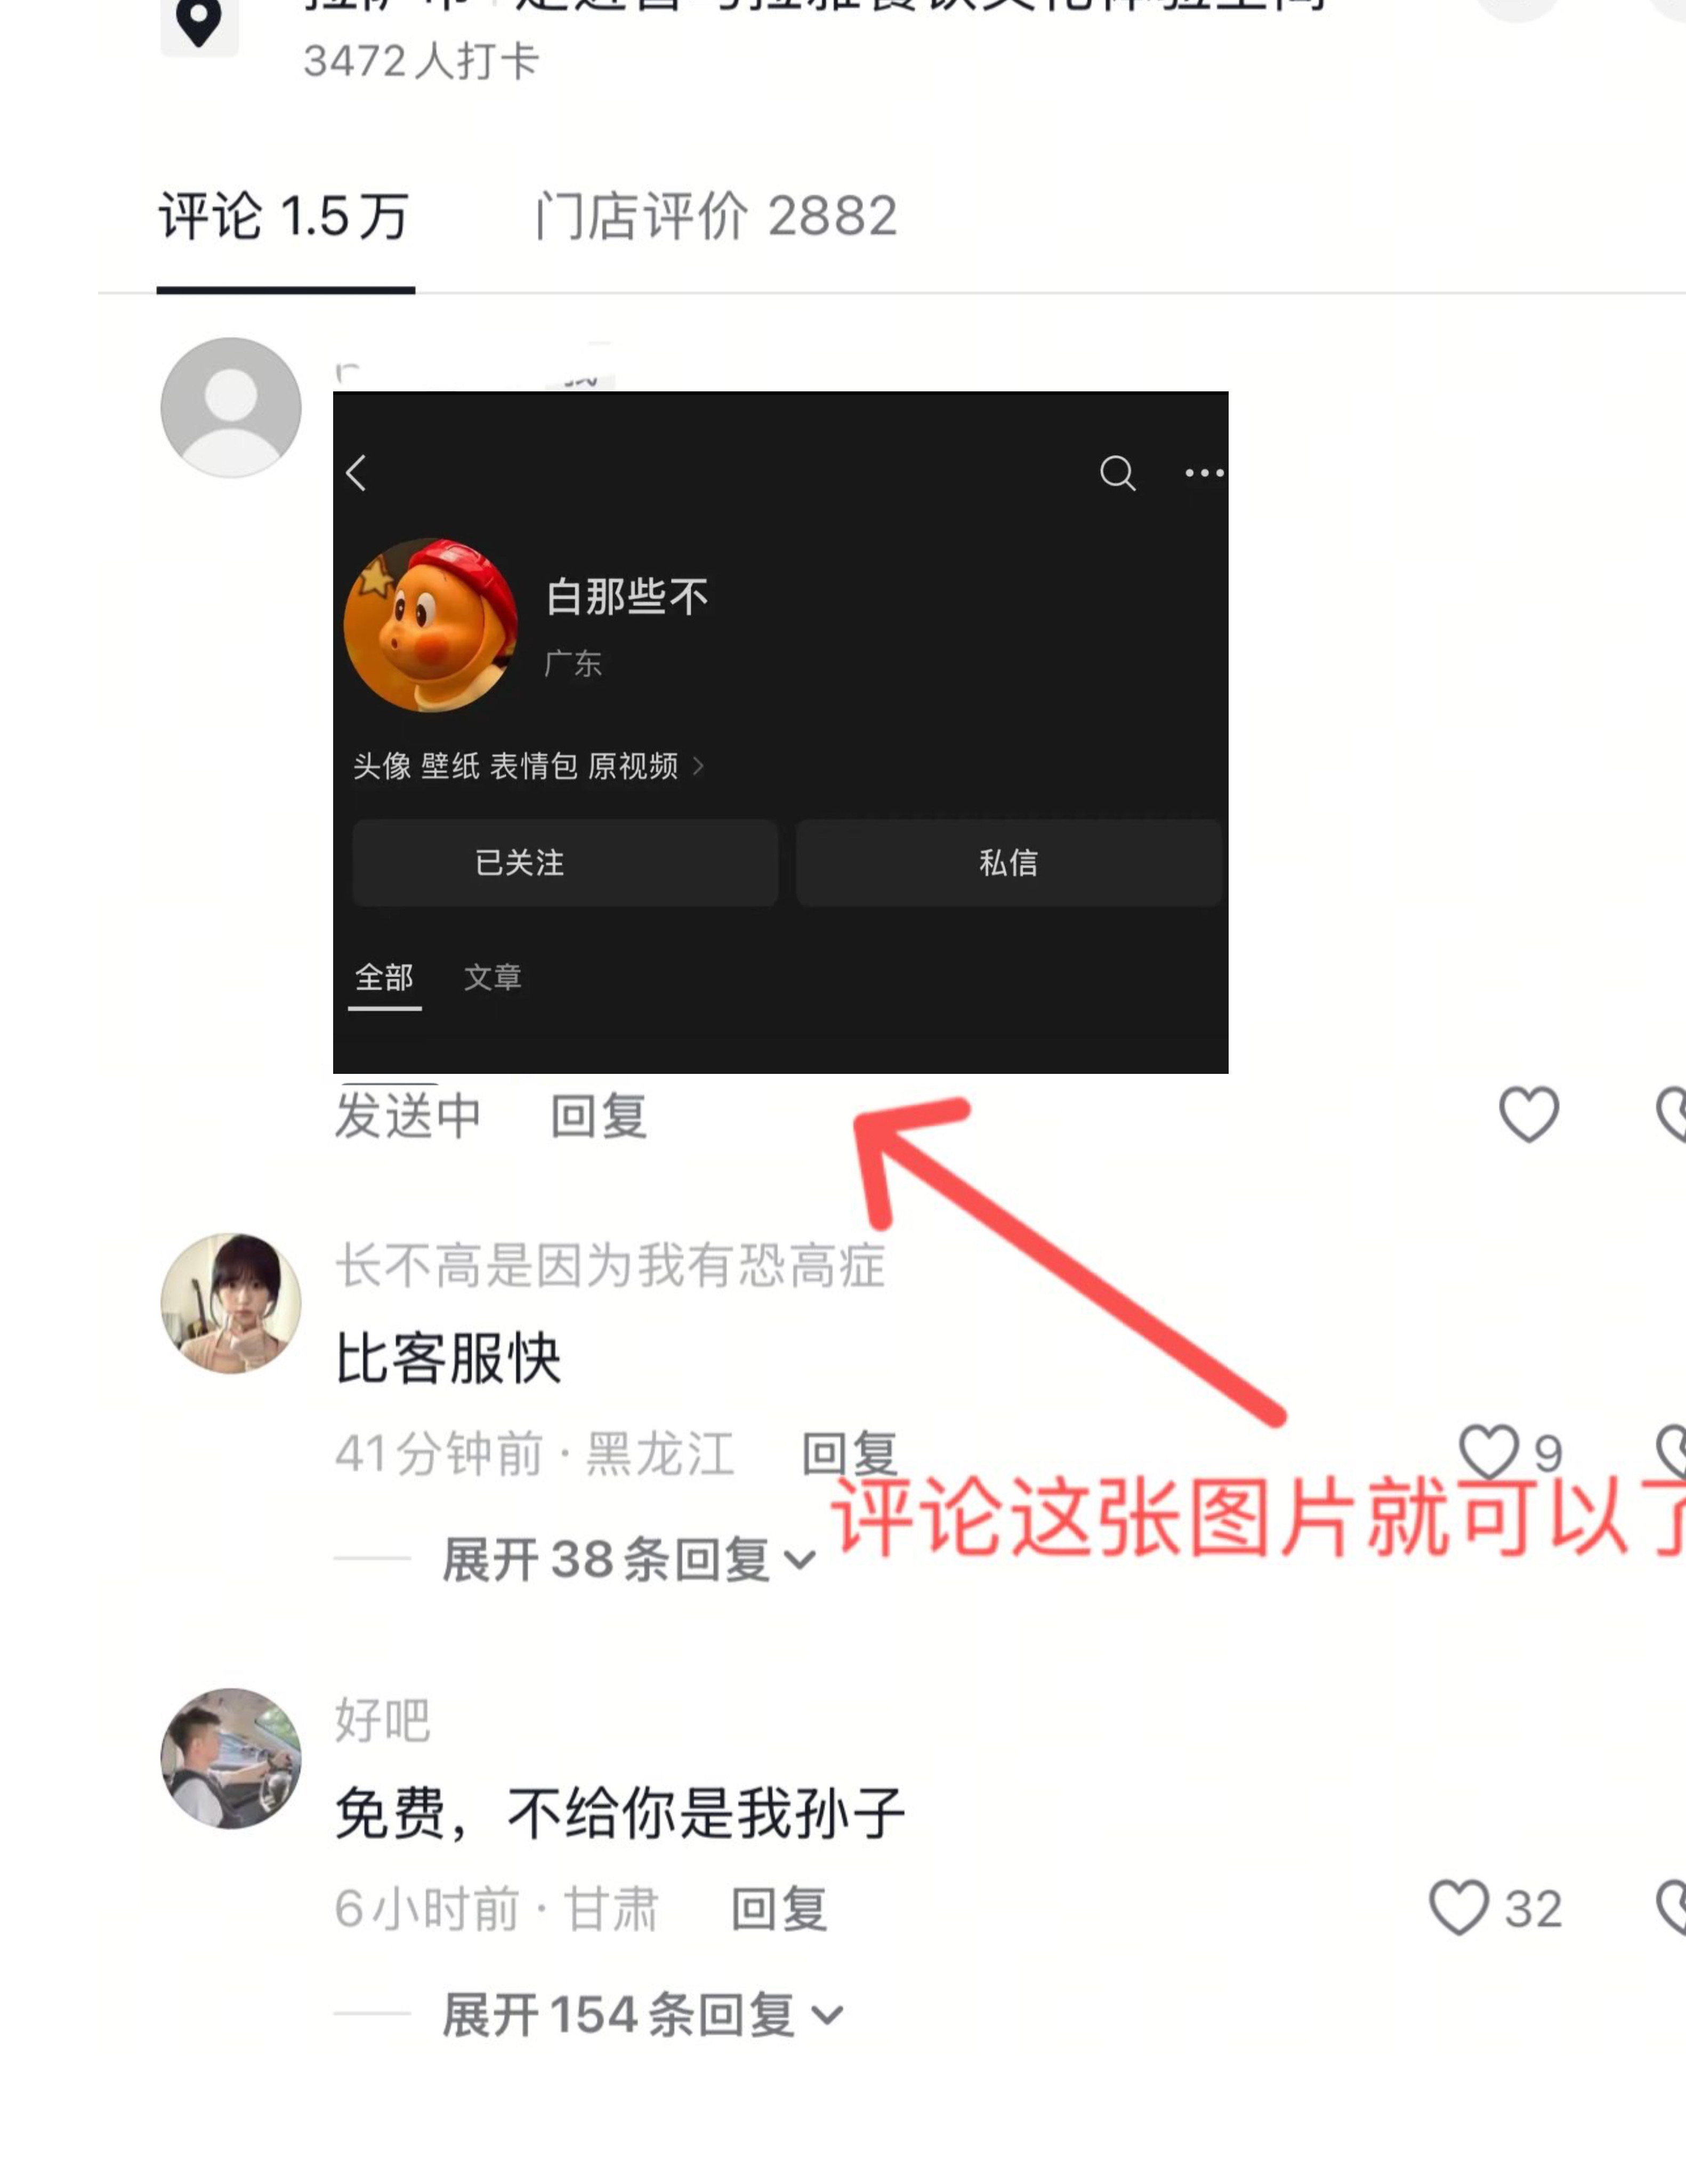The height and width of the screenshot is (2184, 1686).
Task: Expand 展开154条回复 replies
Action: [x=643, y=2014]
